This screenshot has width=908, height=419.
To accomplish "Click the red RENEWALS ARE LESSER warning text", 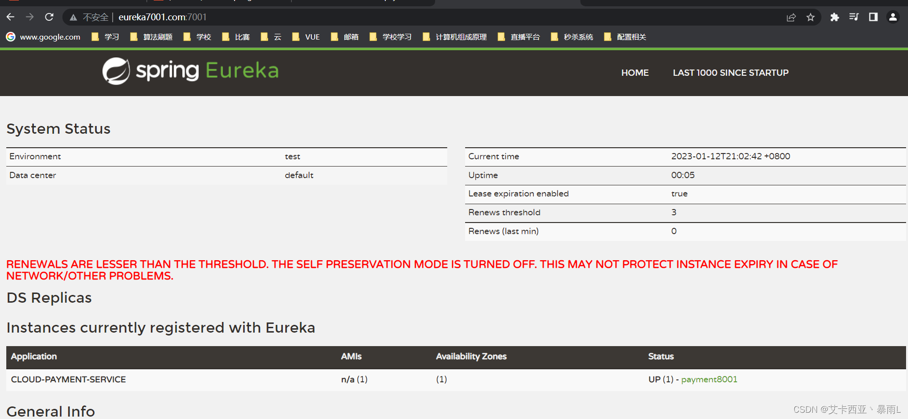I will click(422, 270).
